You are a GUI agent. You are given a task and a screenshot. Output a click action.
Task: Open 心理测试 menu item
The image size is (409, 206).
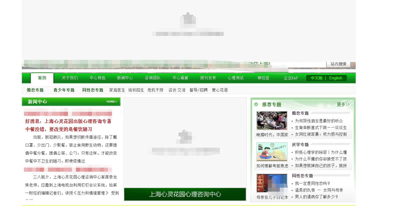[x=236, y=78]
